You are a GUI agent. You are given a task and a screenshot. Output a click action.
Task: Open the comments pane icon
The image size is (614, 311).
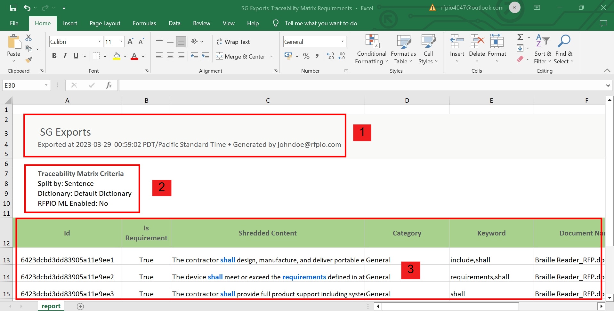(x=603, y=23)
